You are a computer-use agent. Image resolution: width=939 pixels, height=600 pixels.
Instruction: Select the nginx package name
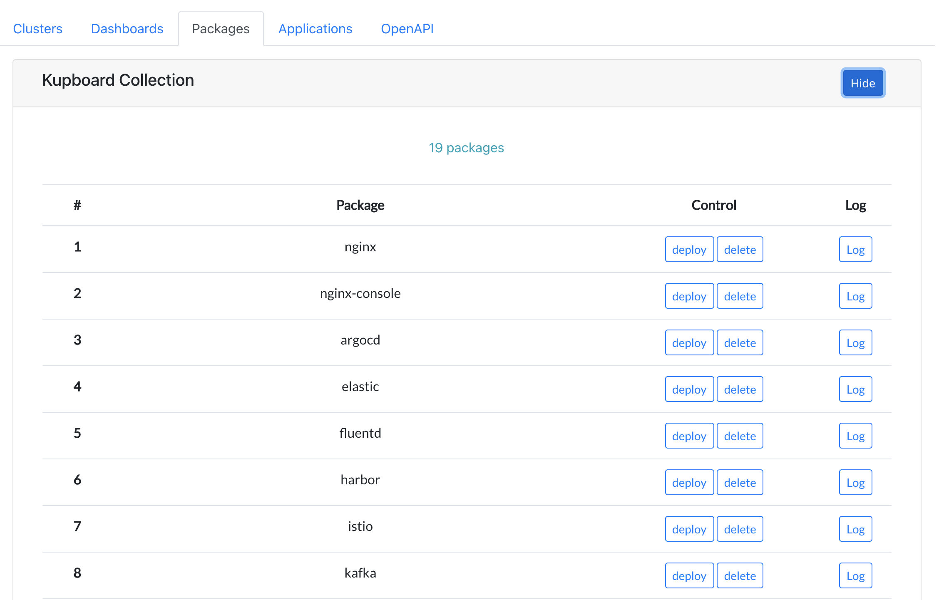(x=360, y=247)
